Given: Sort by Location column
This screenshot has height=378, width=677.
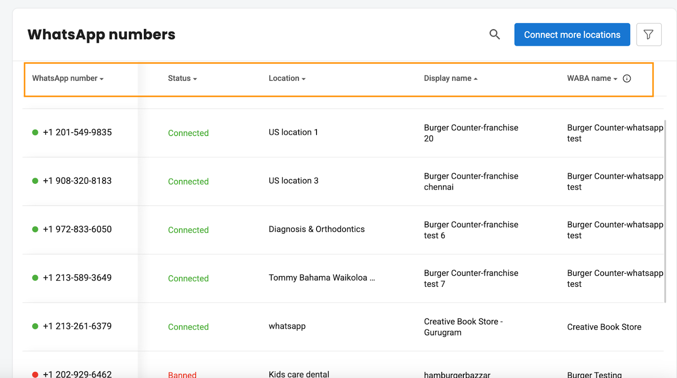Looking at the screenshot, I should [x=287, y=79].
